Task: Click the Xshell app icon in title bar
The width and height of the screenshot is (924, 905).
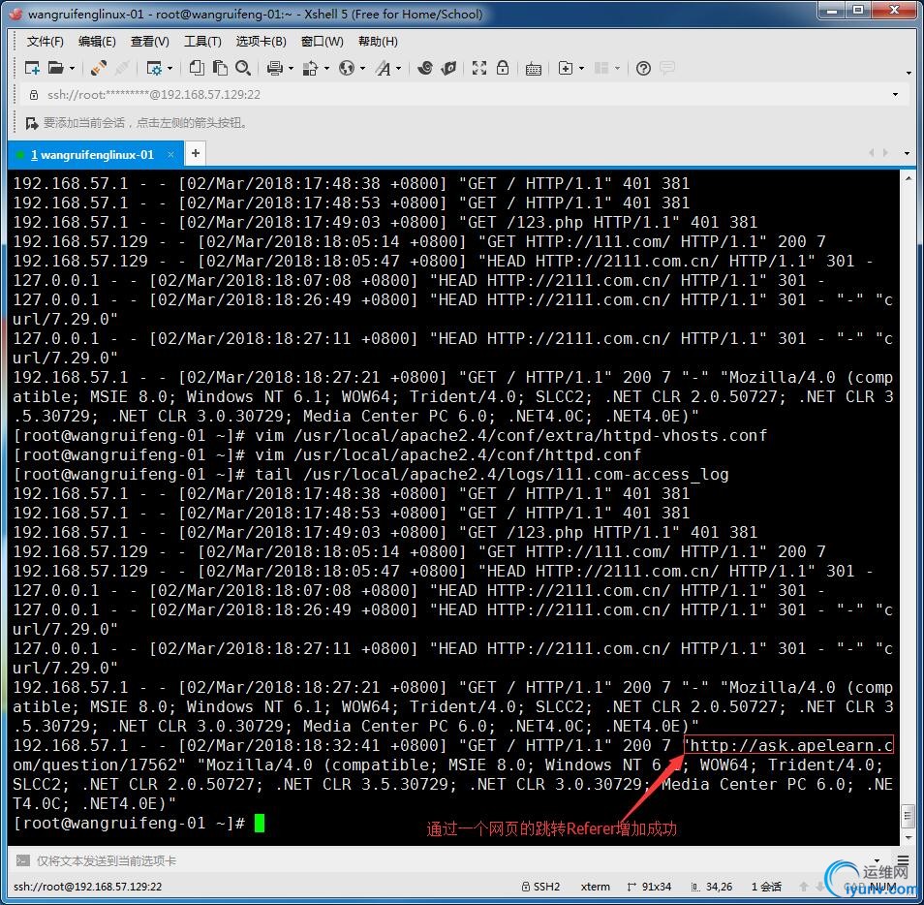Action: point(15,14)
